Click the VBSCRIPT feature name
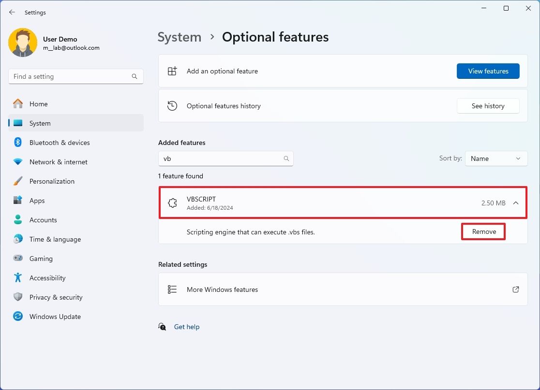 [x=201, y=199]
